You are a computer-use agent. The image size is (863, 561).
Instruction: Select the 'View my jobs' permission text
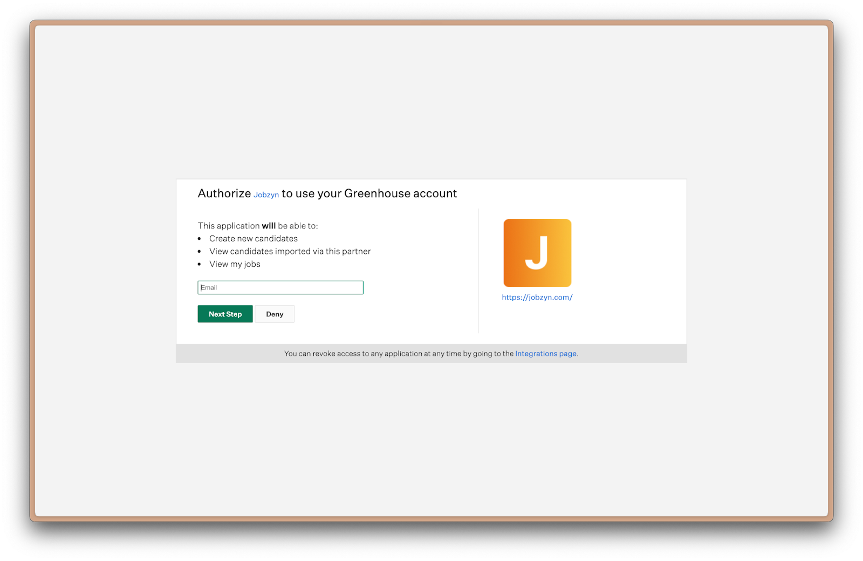(235, 264)
